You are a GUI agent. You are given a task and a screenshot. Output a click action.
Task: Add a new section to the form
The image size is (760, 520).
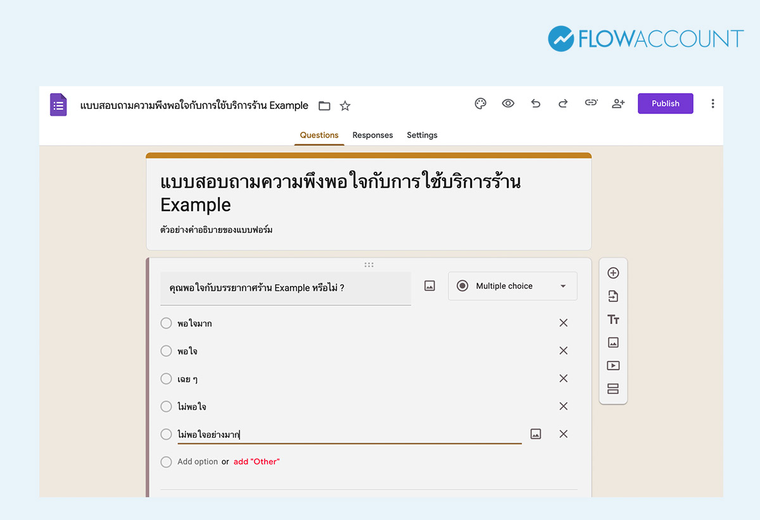[x=613, y=388]
